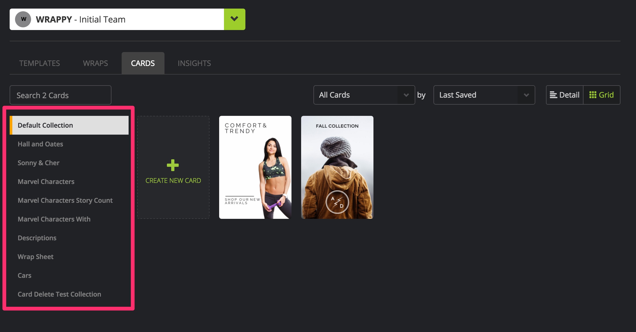Click the WRAPPY - Initial Team field
This screenshot has height=332, width=636.
coord(117,19)
